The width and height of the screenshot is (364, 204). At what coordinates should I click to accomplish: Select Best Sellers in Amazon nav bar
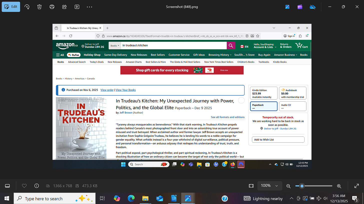tap(158, 55)
